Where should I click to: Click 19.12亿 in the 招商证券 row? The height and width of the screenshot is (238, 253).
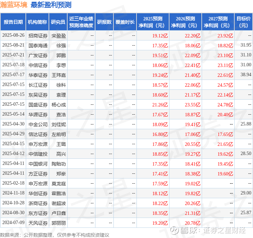coord(160,36)
